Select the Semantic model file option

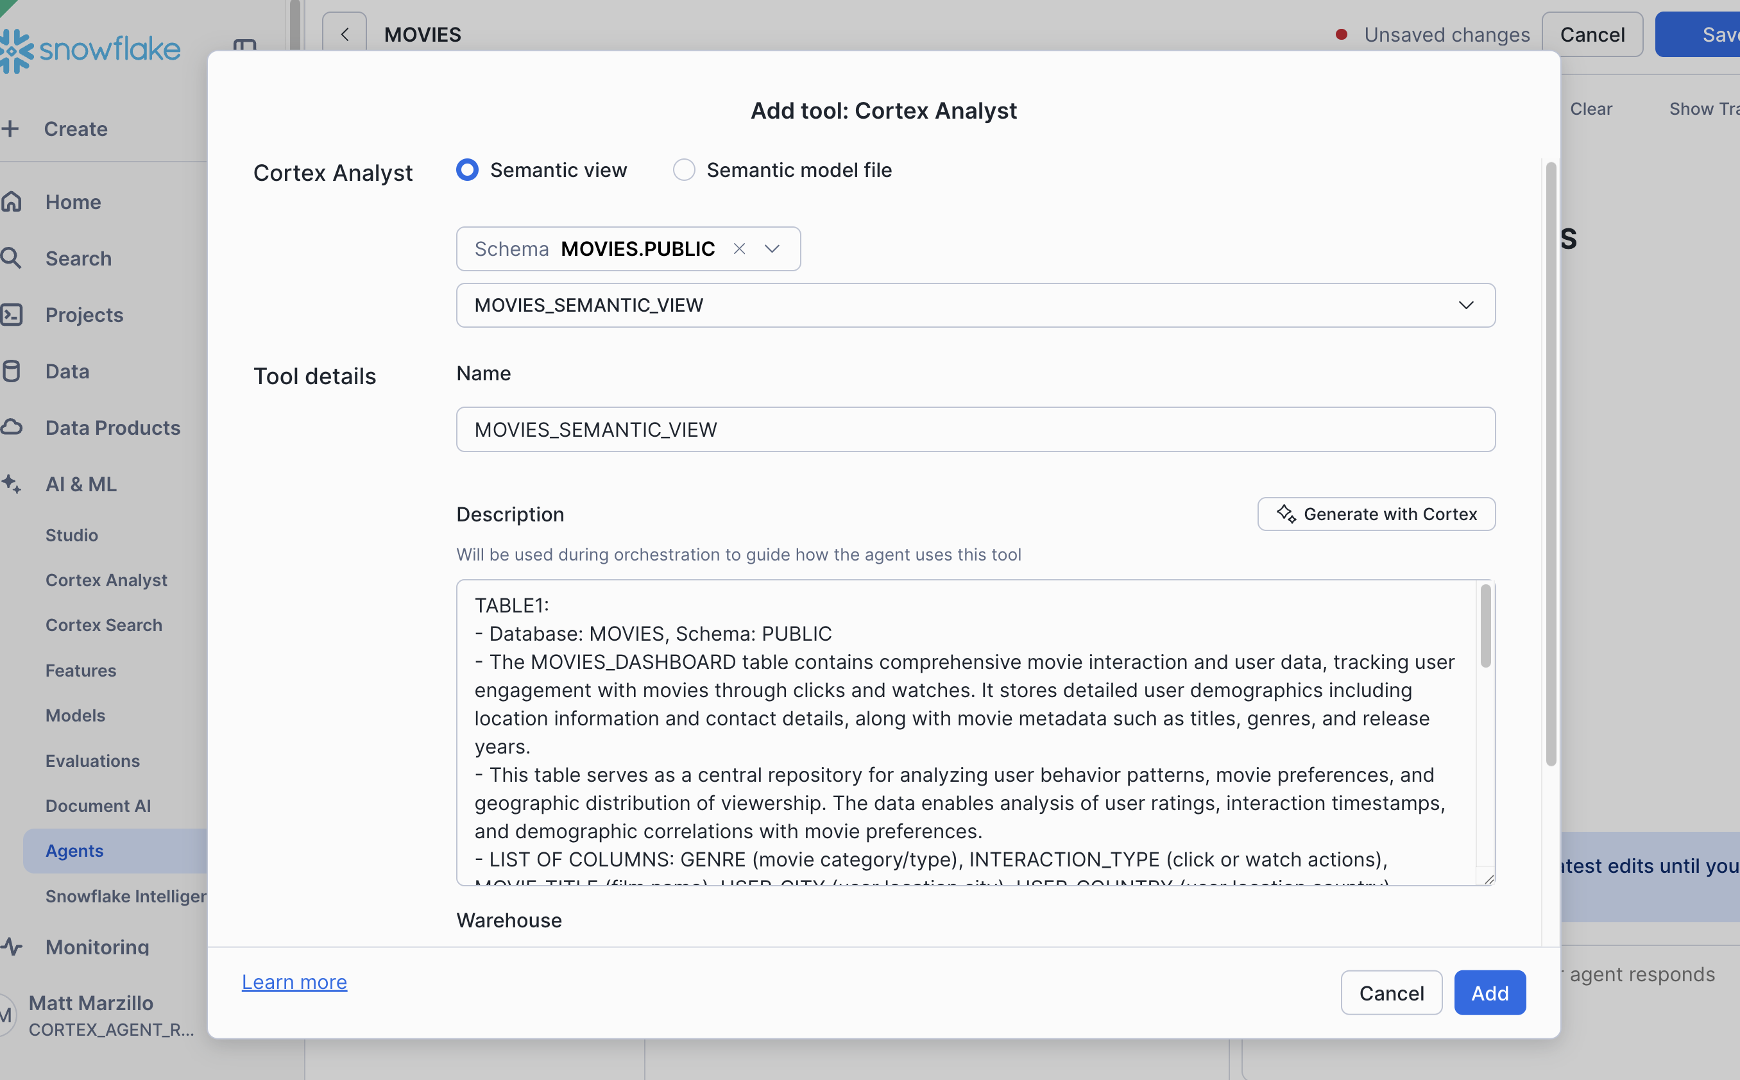tap(684, 170)
